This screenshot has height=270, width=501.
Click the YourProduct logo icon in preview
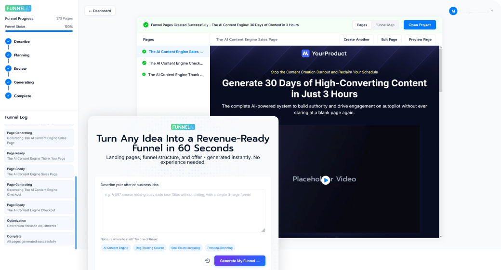[305, 54]
